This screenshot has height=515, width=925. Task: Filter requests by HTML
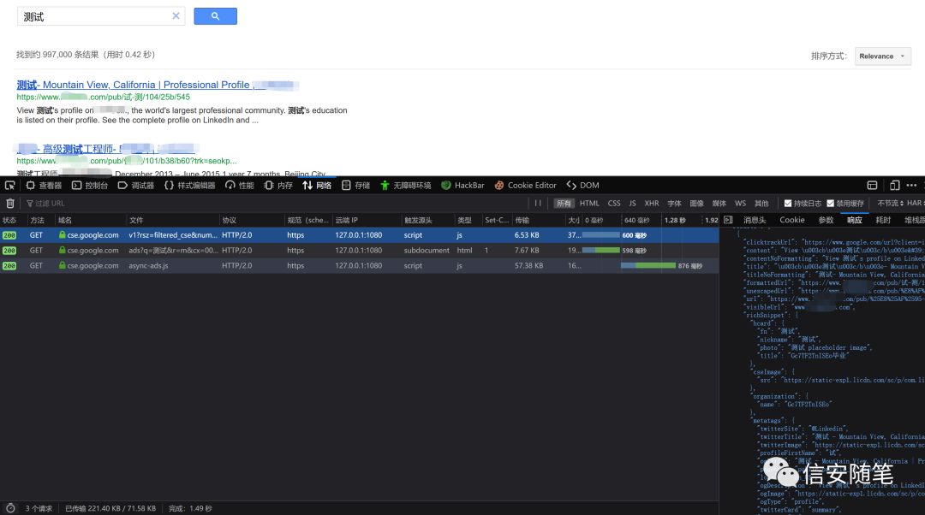coord(589,204)
